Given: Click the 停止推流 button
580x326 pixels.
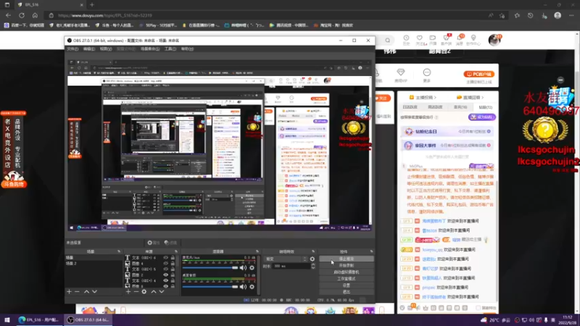Looking at the screenshot, I should click(347, 259).
